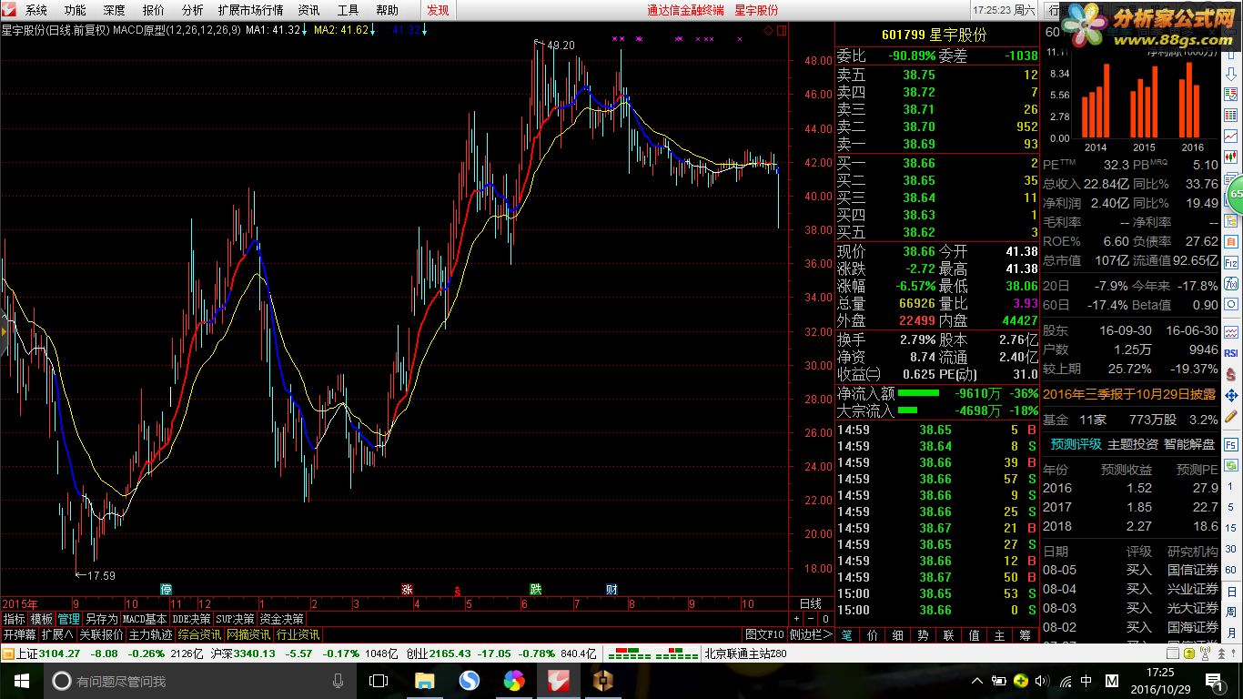Select the RSI indicator icon
The image size is (1243, 699).
point(1230,353)
